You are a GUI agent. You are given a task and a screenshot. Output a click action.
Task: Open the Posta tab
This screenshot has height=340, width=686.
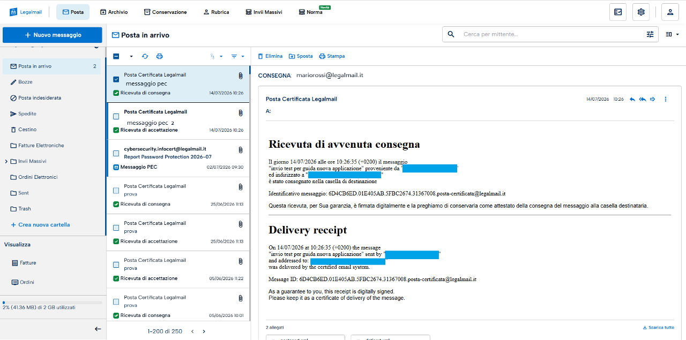[x=73, y=12]
